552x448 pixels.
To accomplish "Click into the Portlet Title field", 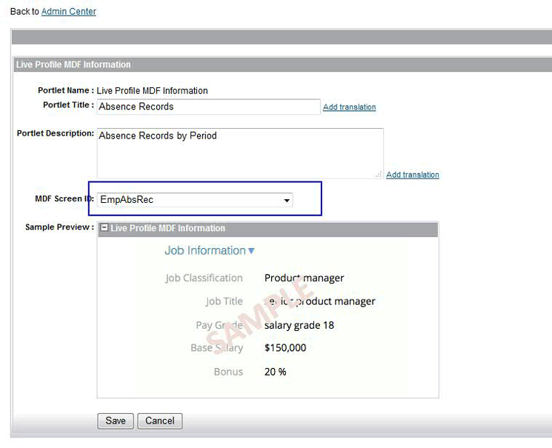I will tap(208, 107).
